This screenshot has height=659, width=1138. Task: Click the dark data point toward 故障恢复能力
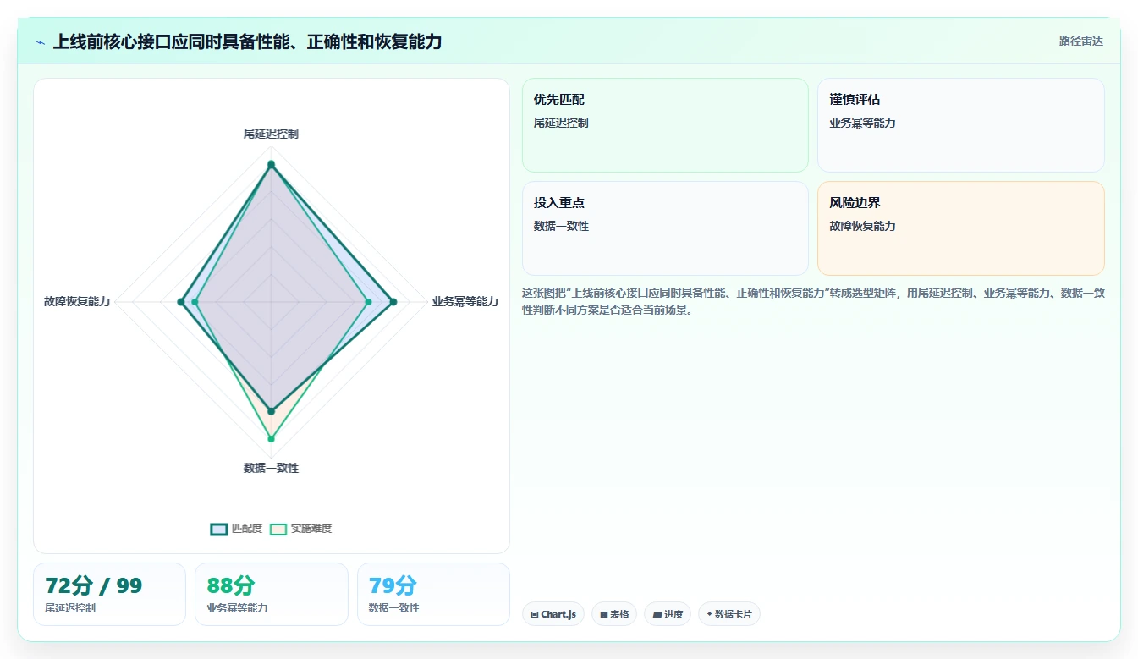[180, 302]
